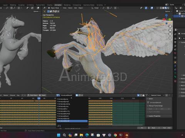Open the World properties tab icon

[x=175, y=53]
